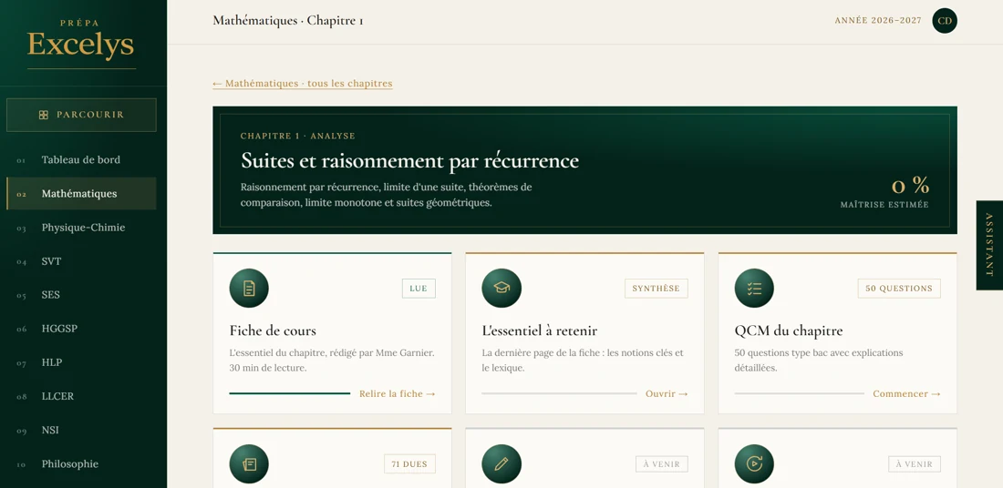The width and height of the screenshot is (1003, 488).
Task: Click the Fiche de cours progress bar
Action: [290, 393]
